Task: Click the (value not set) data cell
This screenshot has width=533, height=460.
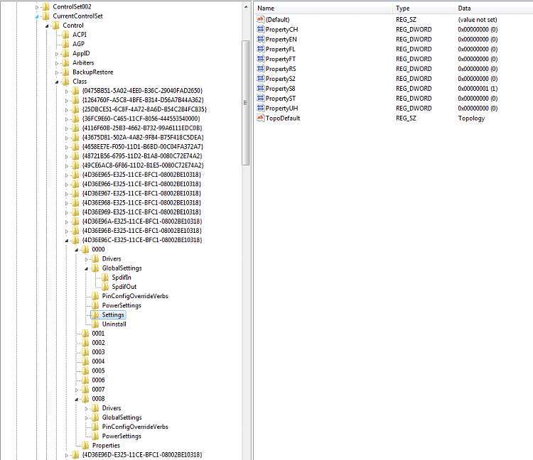Action: 478,20
